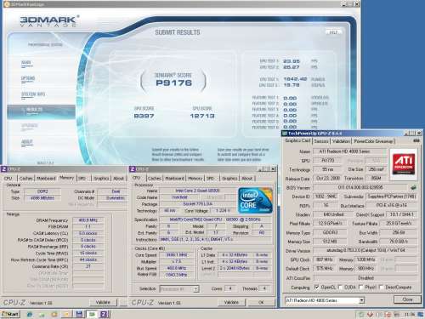Open Mainboard tab in CPU-Z Memory window

coord(46,179)
